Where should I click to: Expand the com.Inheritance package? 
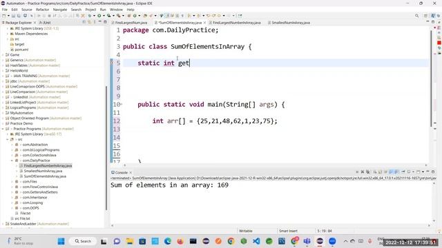pos(12,198)
